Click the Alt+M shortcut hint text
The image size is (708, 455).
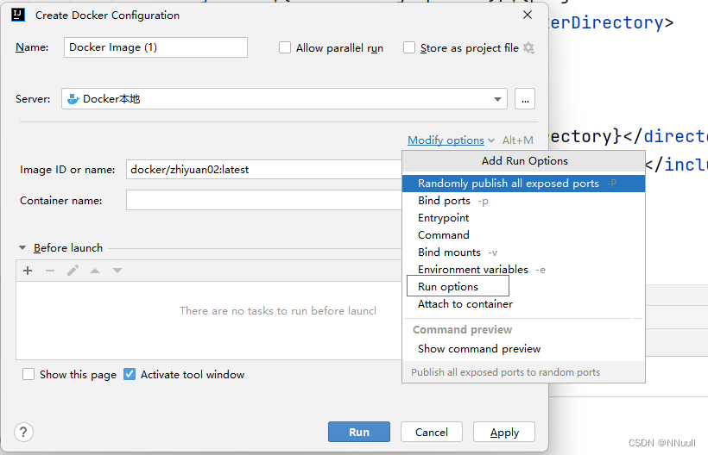click(518, 140)
